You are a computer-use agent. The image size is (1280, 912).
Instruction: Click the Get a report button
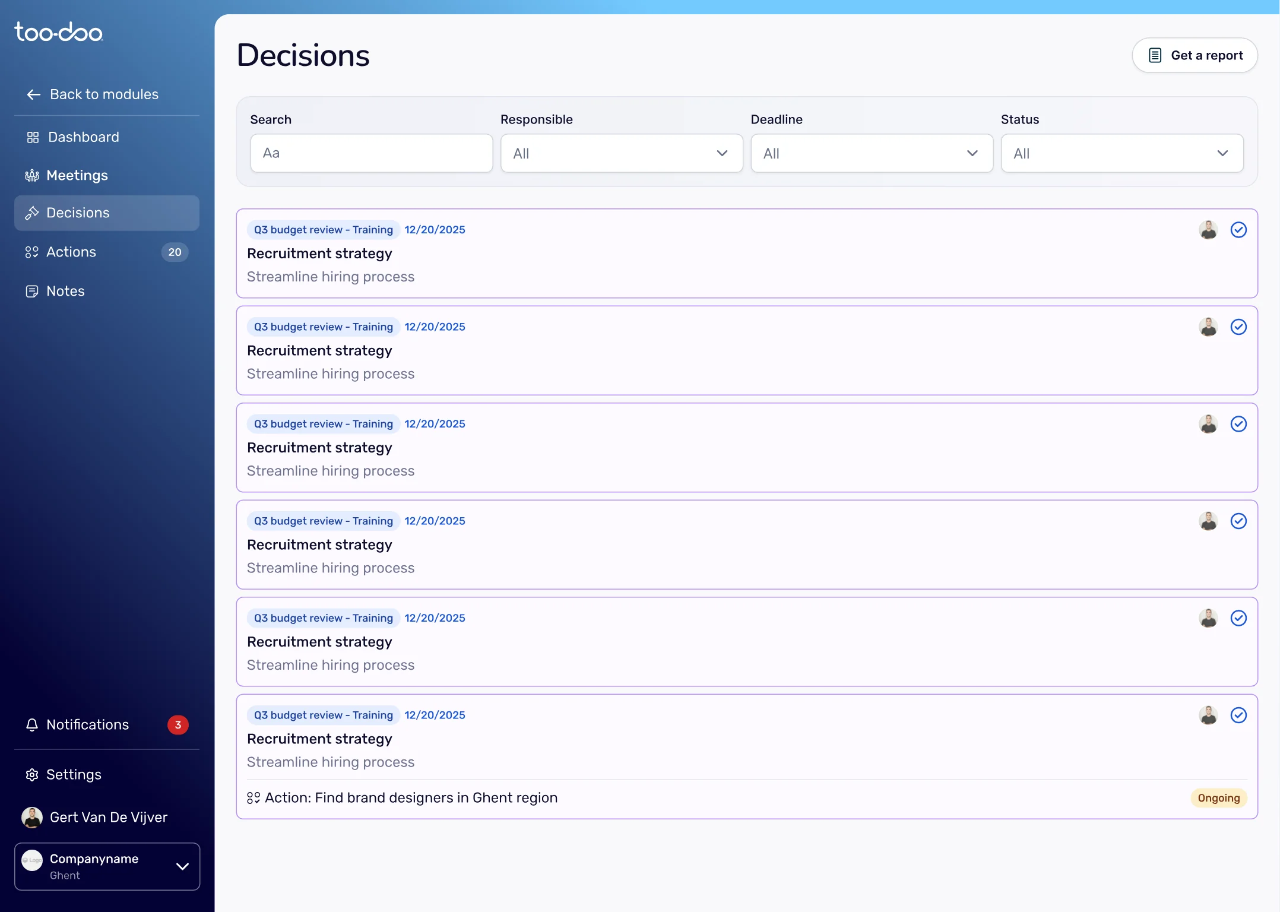click(x=1195, y=55)
